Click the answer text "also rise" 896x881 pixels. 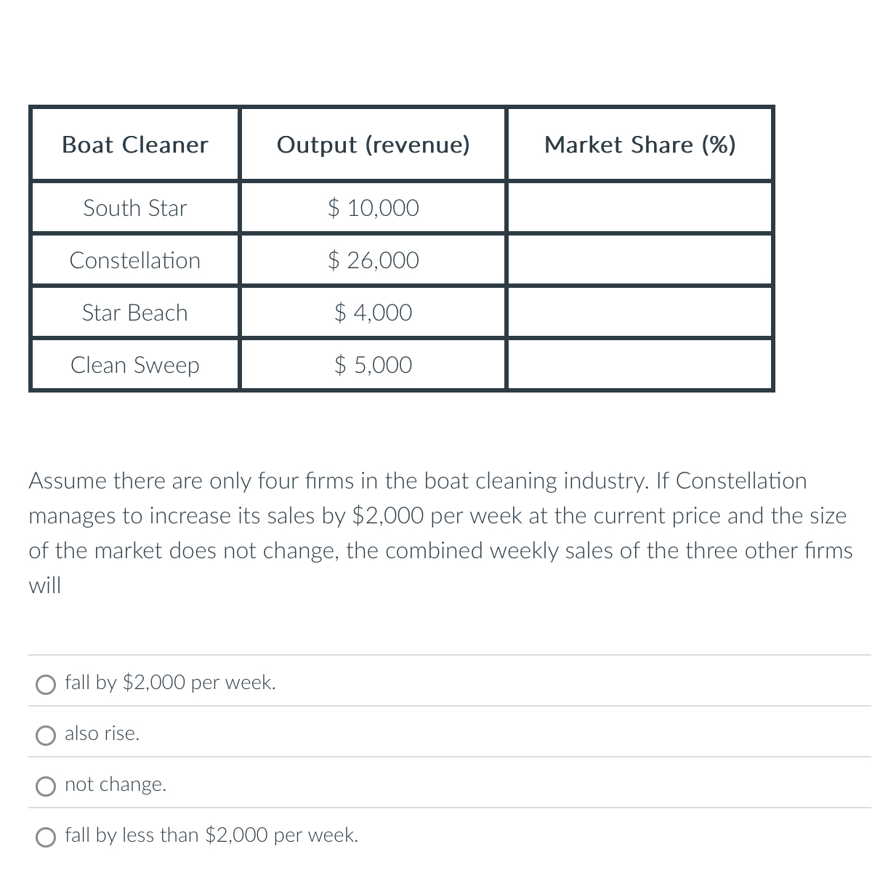(x=102, y=733)
